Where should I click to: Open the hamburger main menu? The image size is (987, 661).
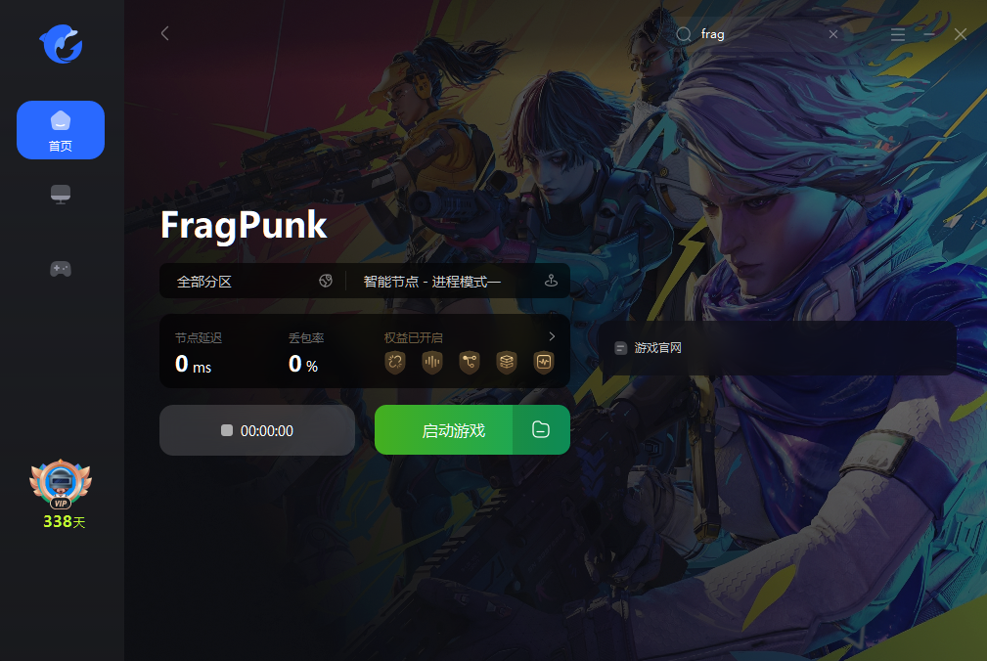pos(898,34)
